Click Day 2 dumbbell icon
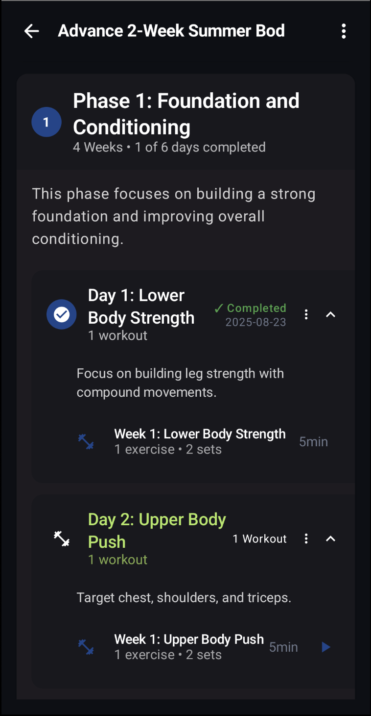Screen dimensions: 371x716 pos(62,538)
